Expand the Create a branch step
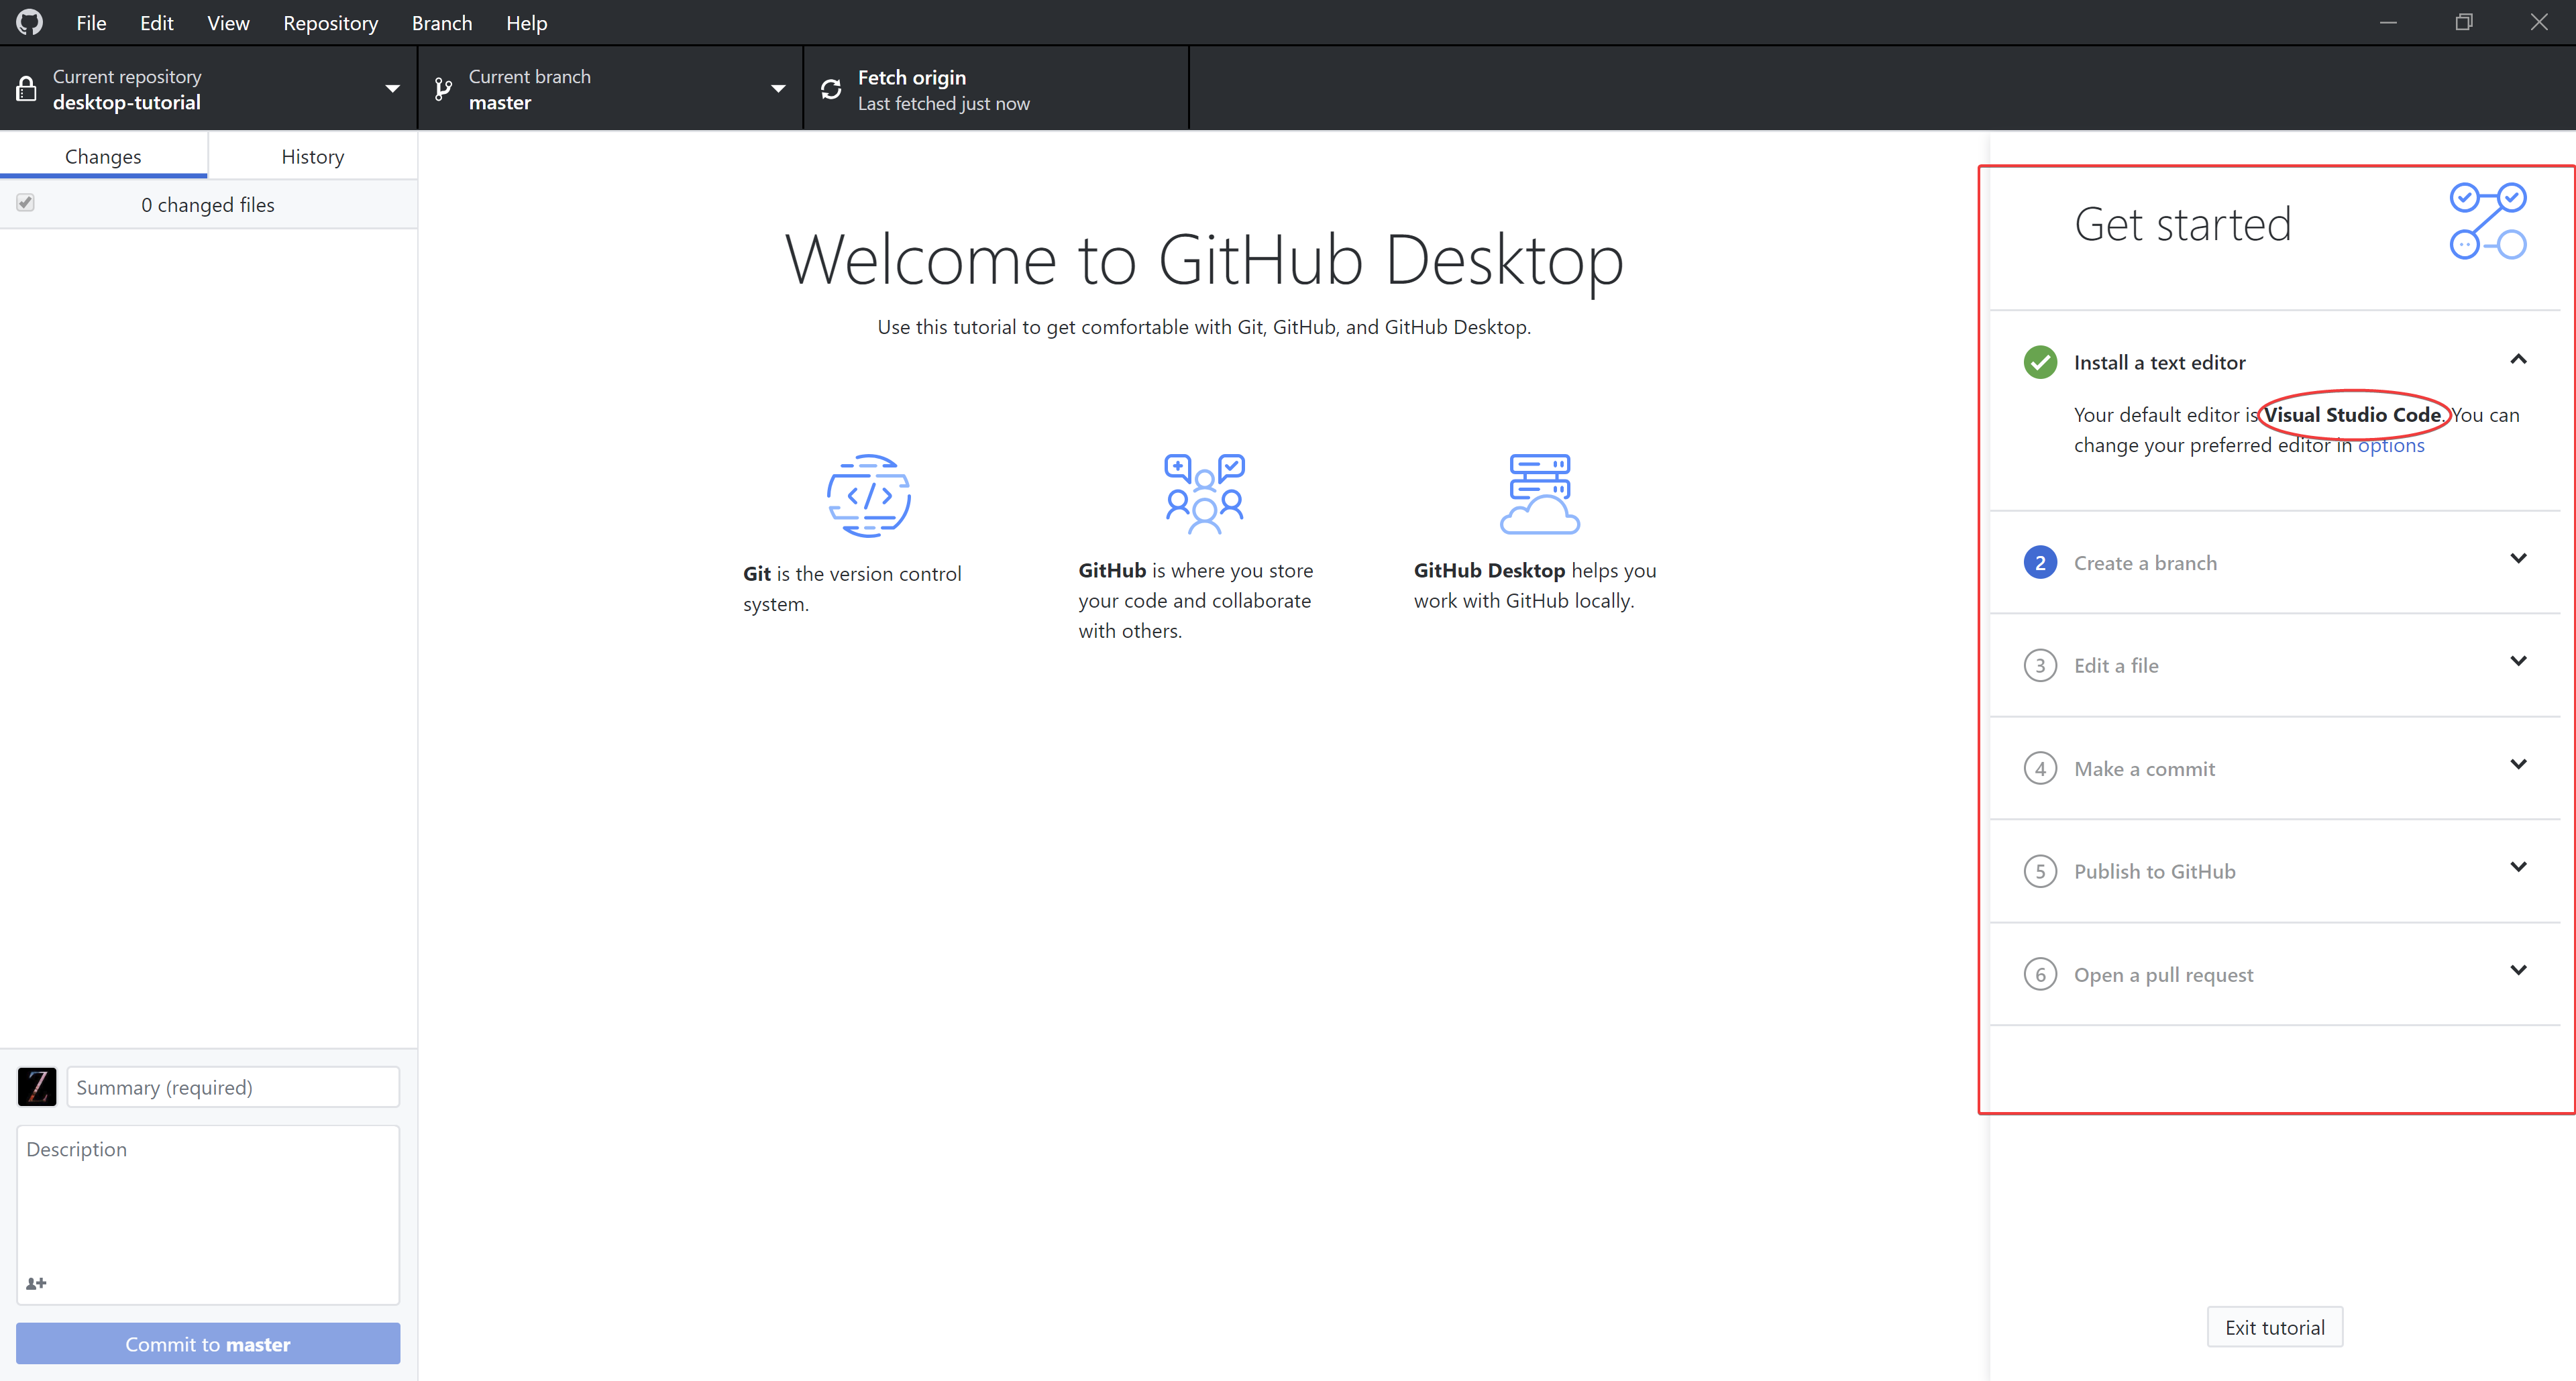 click(x=2519, y=558)
